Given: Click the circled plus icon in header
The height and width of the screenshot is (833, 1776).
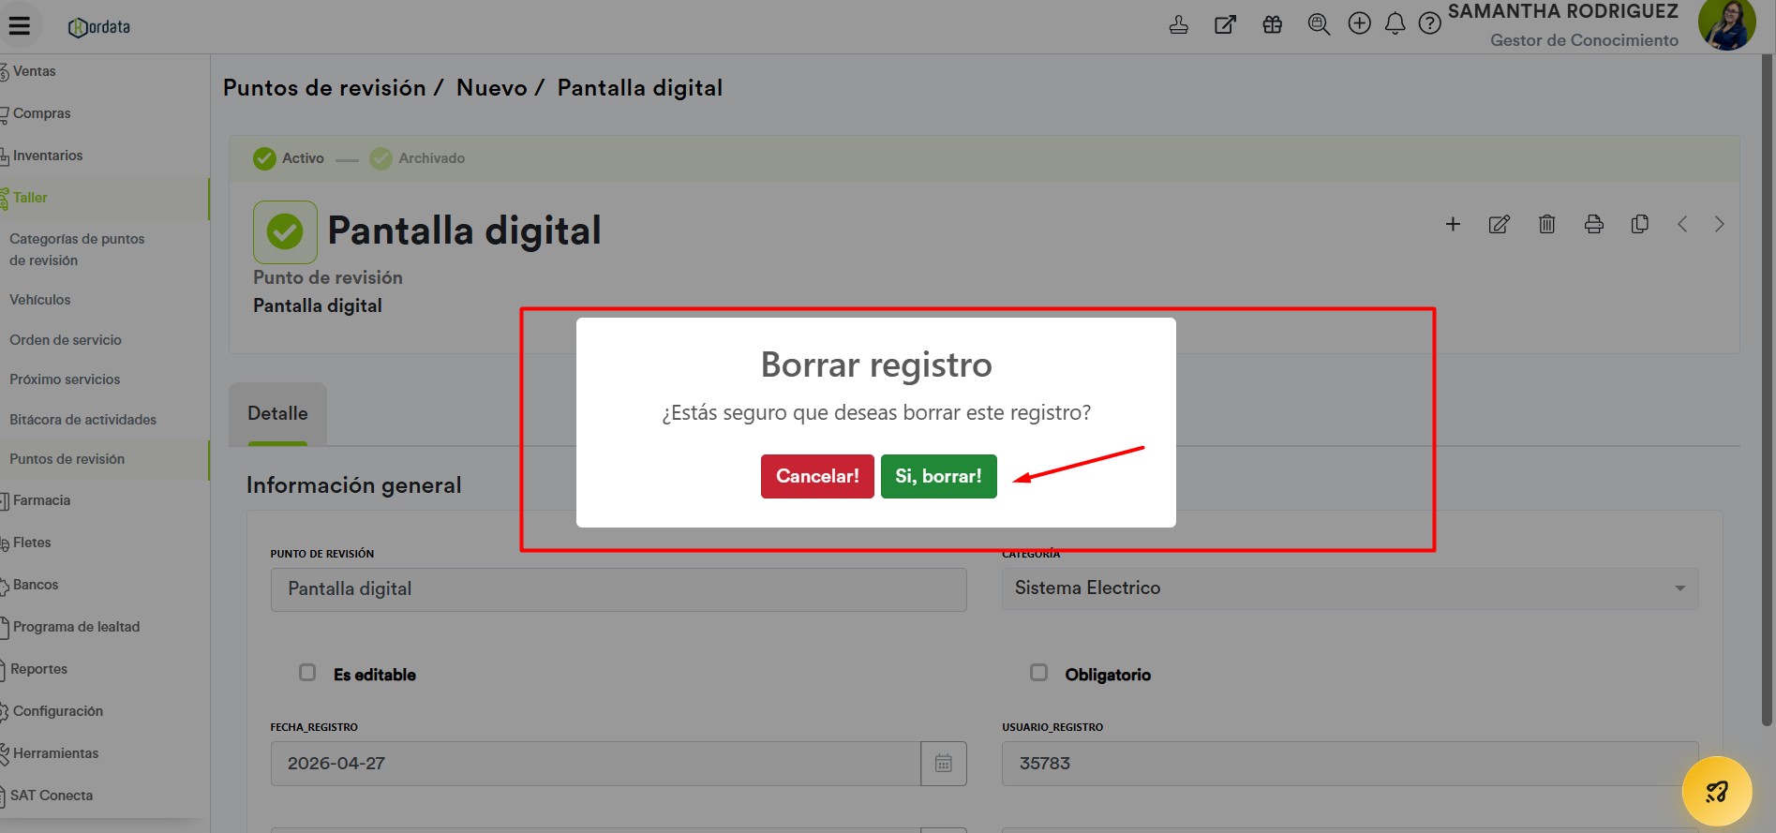Looking at the screenshot, I should 1359,23.
